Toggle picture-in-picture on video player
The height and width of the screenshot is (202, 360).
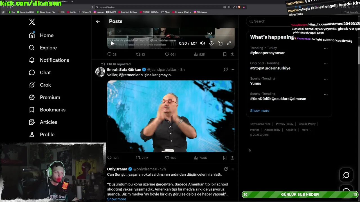[x=220, y=43]
